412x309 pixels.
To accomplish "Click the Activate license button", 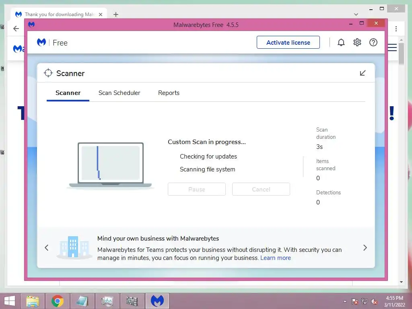I will pos(288,42).
